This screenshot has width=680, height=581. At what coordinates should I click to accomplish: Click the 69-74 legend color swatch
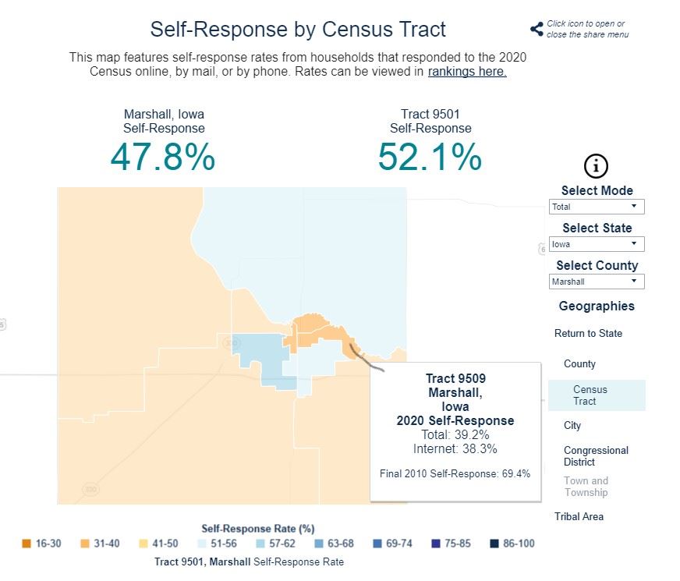[x=377, y=544]
